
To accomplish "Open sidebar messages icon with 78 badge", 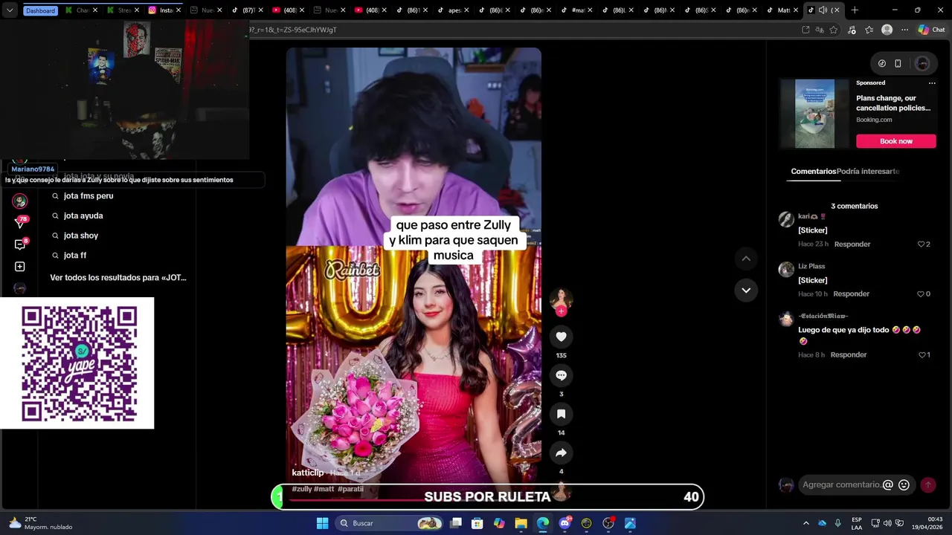I will pos(20,221).
